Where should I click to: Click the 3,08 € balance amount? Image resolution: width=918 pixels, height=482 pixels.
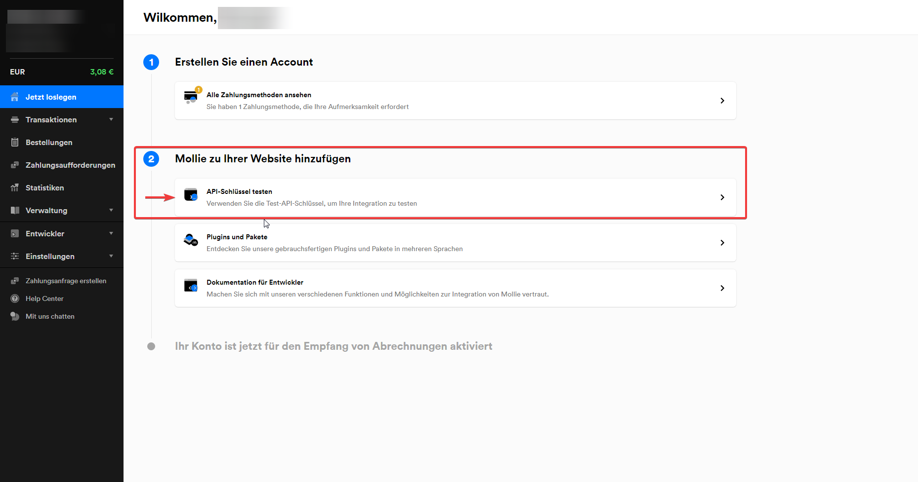pyautogui.click(x=102, y=72)
